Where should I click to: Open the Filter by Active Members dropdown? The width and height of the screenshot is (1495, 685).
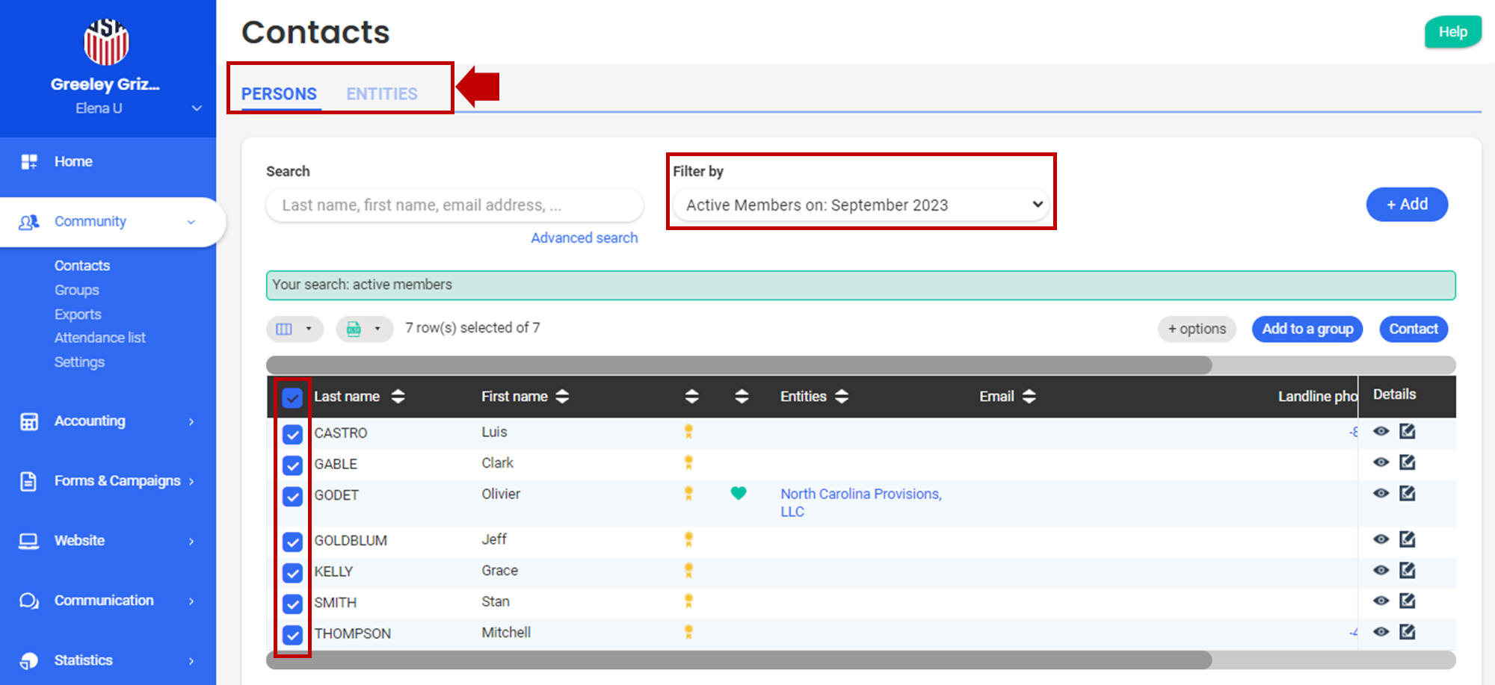point(860,205)
